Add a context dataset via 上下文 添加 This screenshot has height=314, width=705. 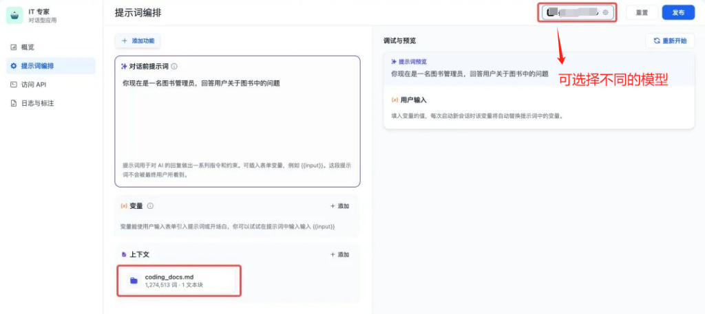click(340, 254)
